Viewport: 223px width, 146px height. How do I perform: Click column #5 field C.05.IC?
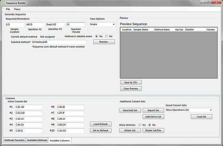[x=29, y=131]
